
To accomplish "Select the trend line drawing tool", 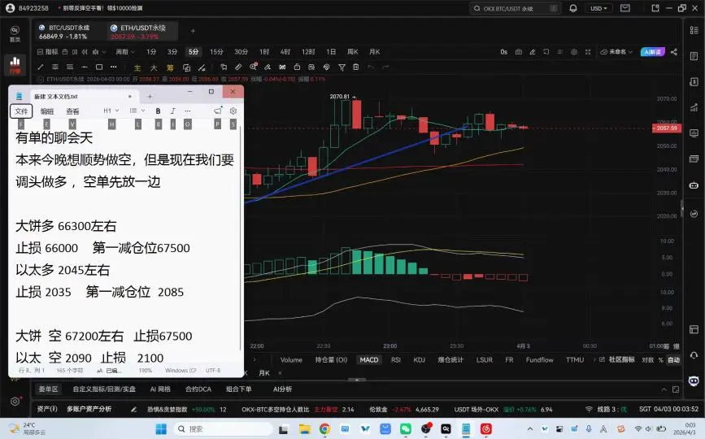I will click(41, 67).
